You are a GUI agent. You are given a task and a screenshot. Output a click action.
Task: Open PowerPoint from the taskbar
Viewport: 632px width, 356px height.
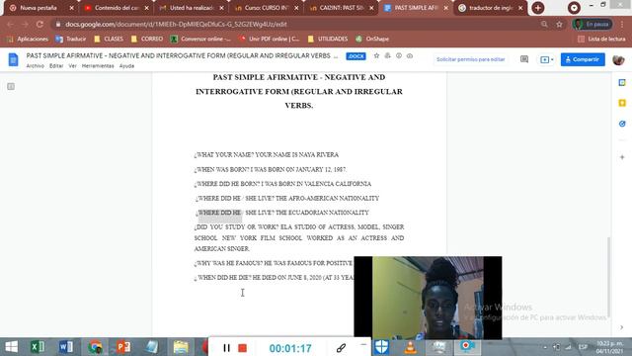coord(123,347)
